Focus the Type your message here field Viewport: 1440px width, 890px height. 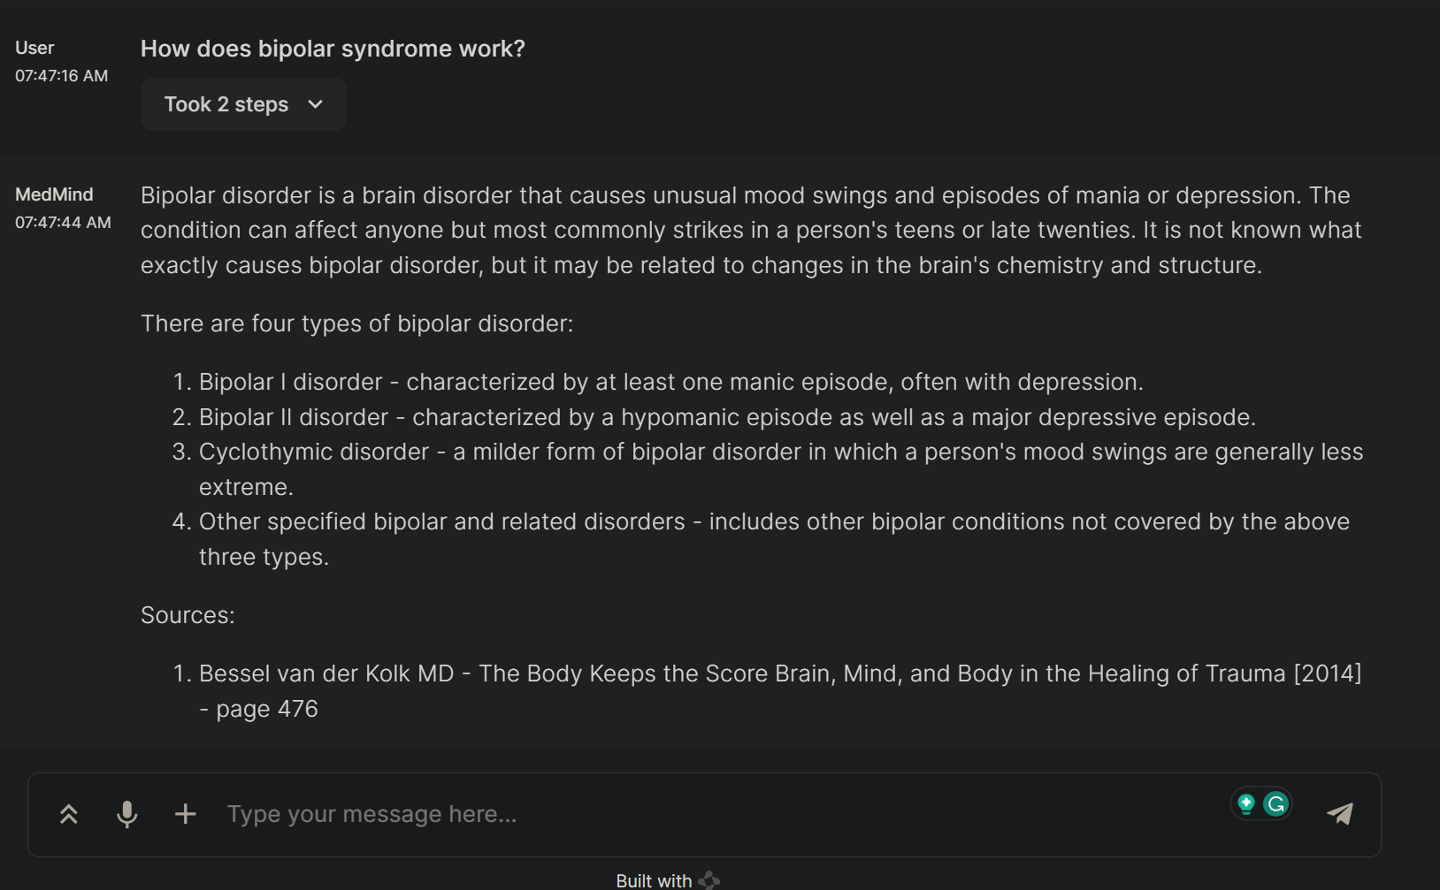click(x=708, y=814)
